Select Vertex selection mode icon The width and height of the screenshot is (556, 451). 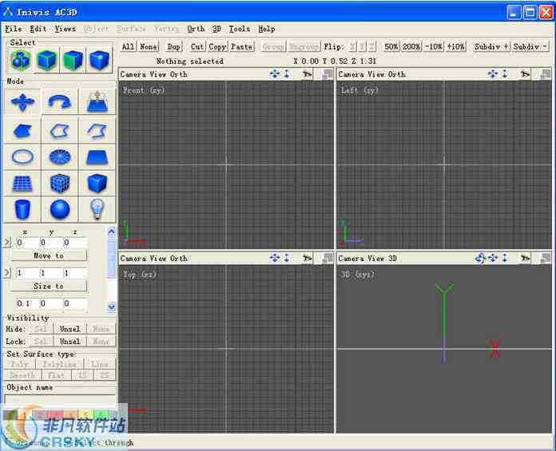[x=100, y=60]
